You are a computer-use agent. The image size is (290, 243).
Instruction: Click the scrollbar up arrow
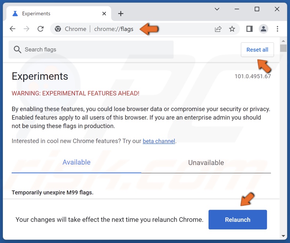(283, 41)
